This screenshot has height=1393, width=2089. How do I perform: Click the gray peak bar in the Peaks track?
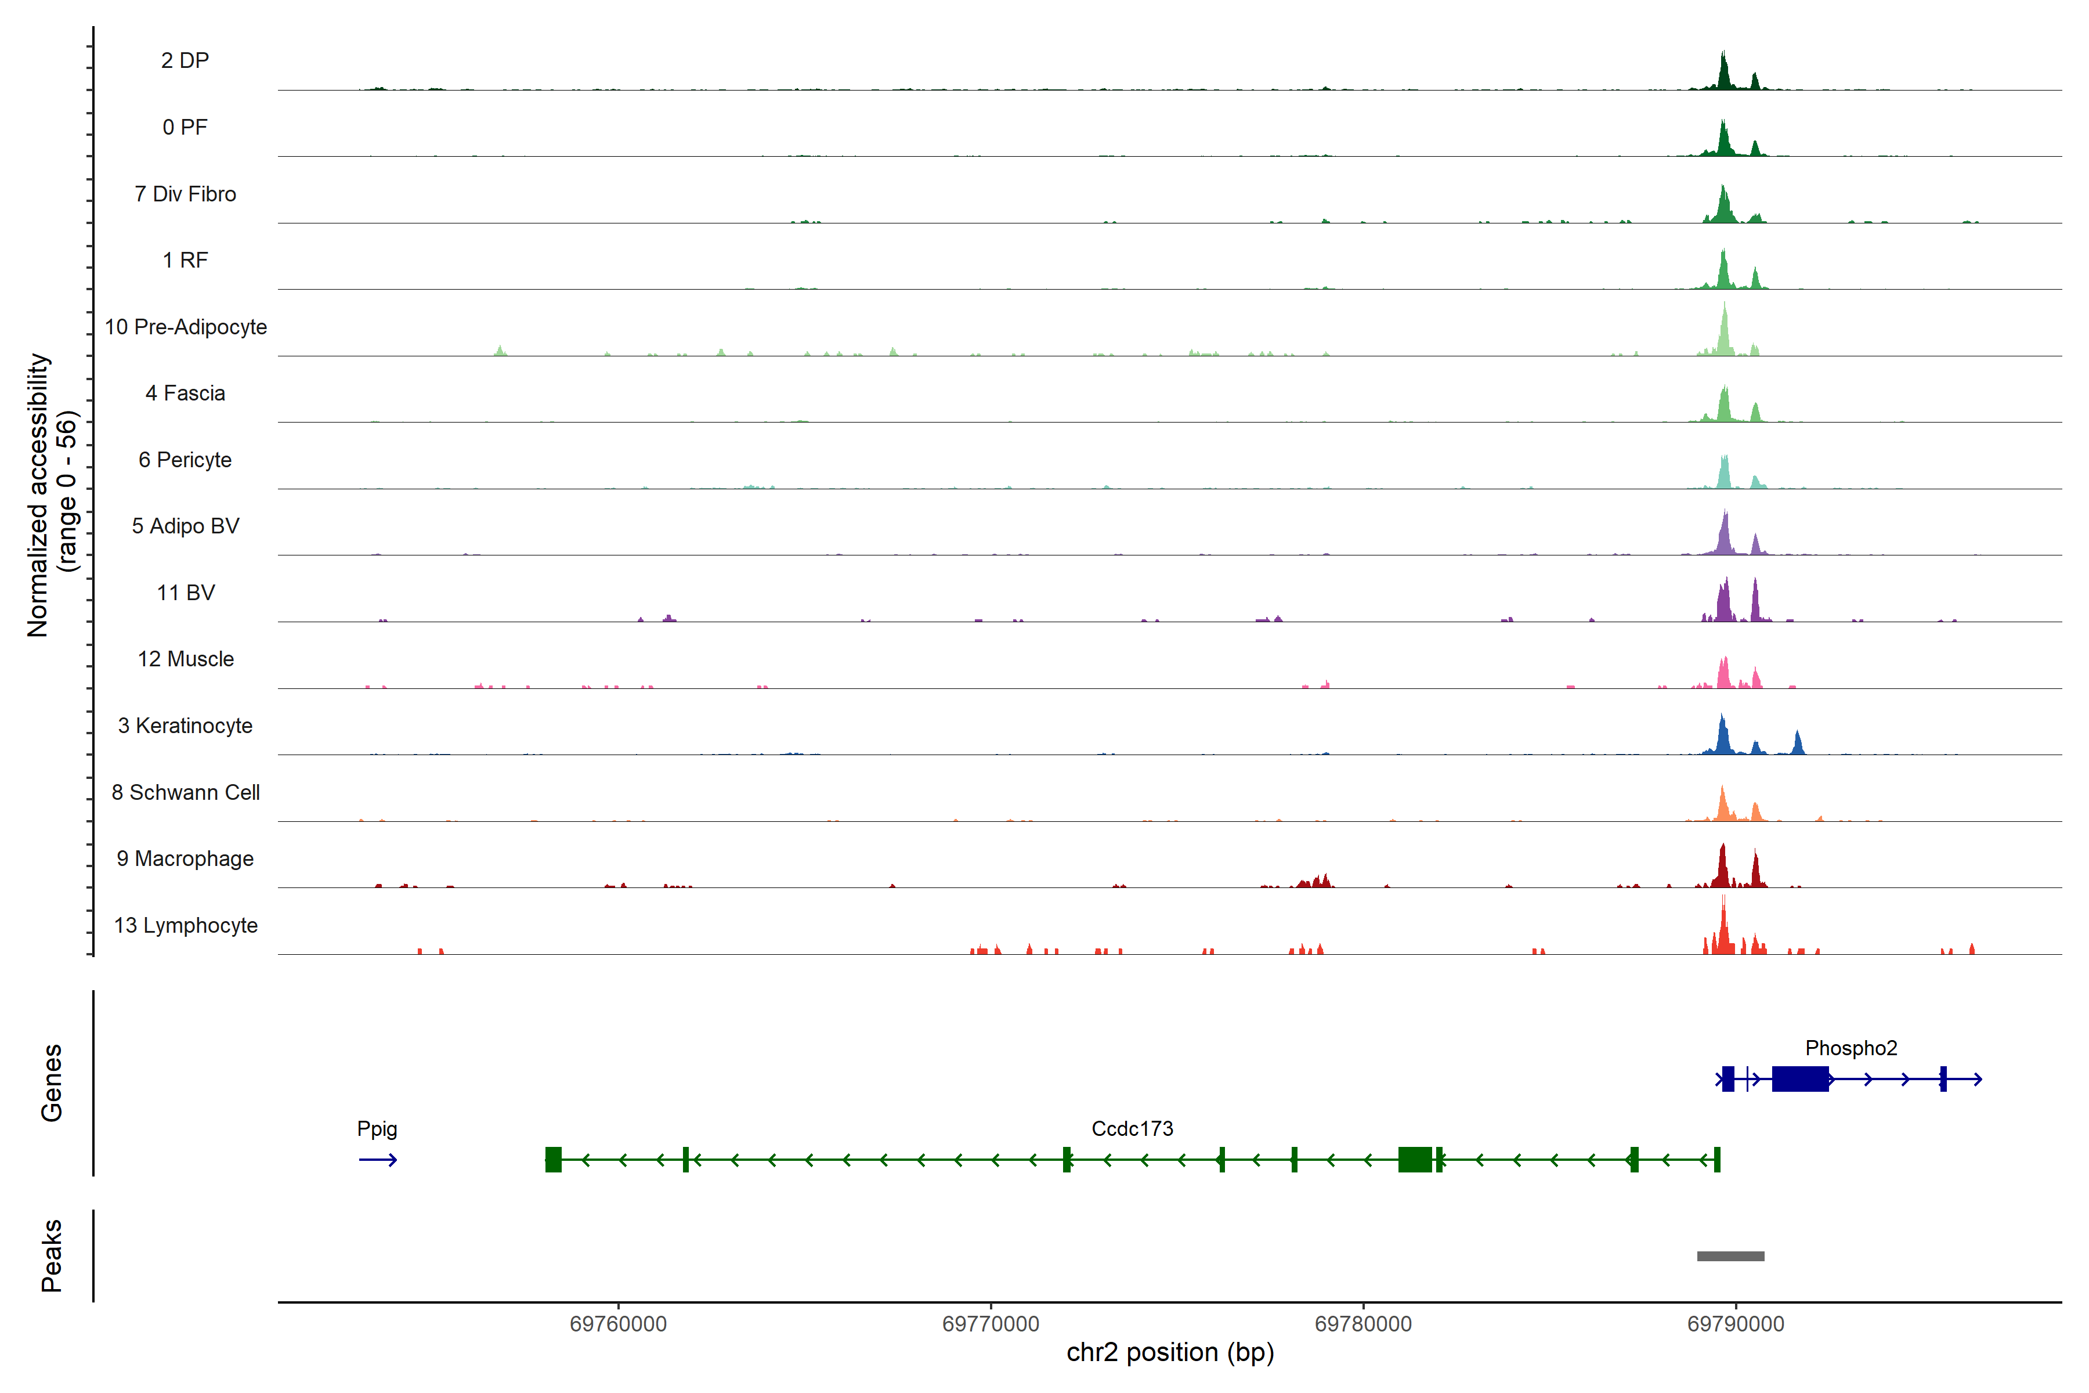(1730, 1256)
